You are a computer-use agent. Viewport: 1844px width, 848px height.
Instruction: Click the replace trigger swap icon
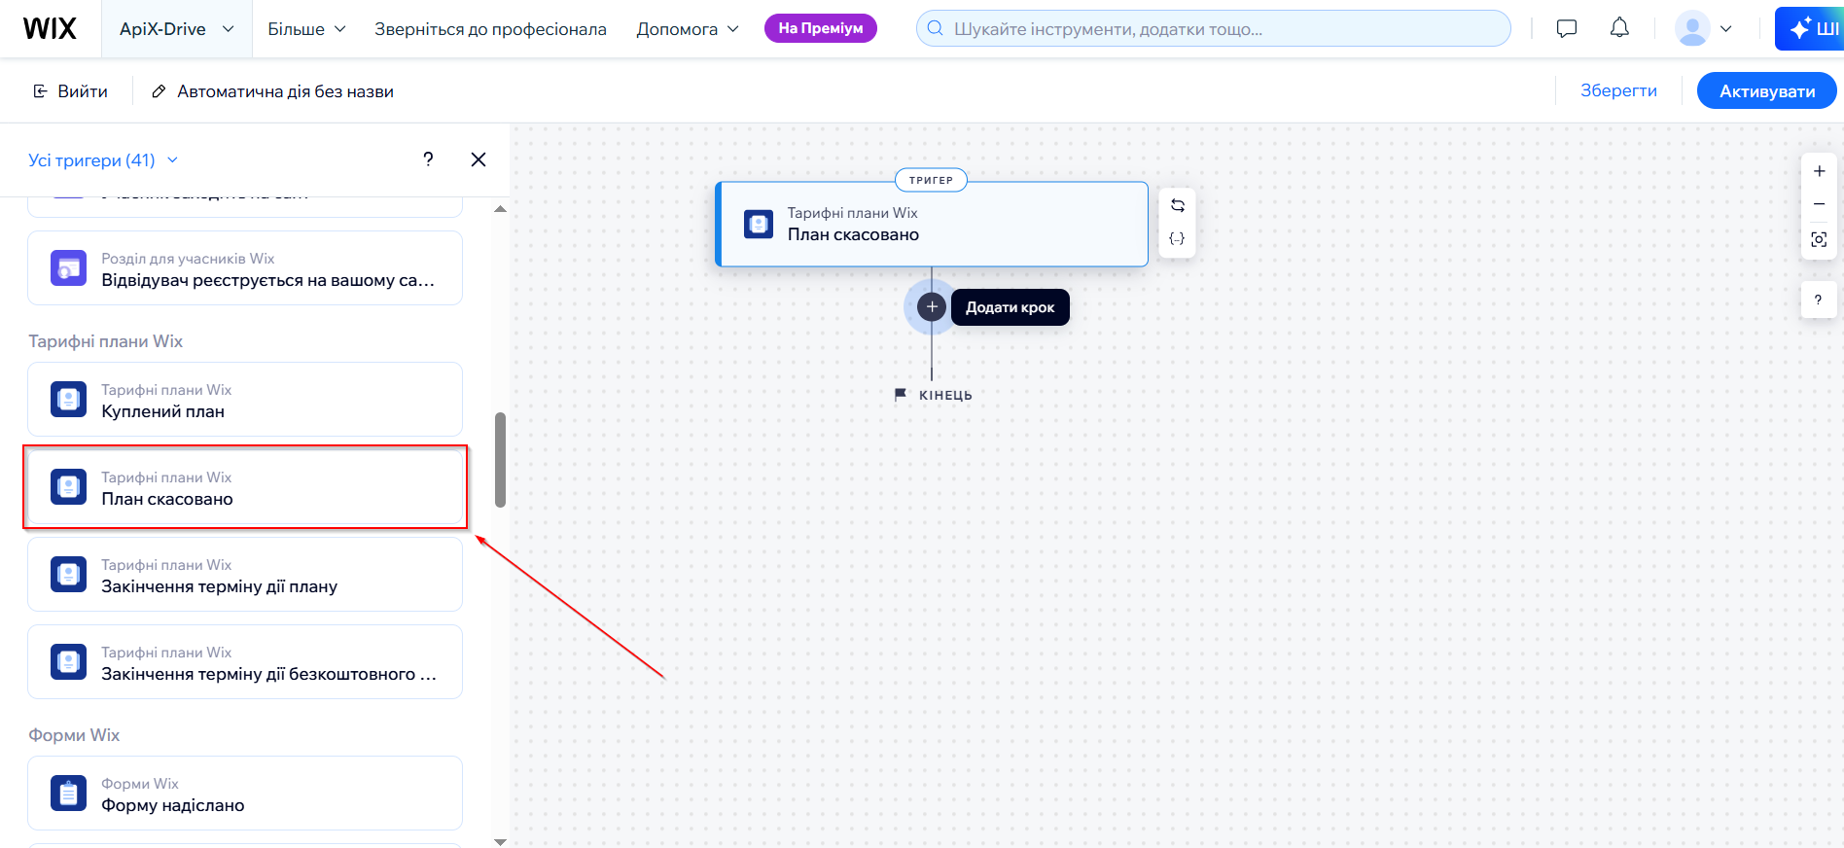coord(1177,205)
